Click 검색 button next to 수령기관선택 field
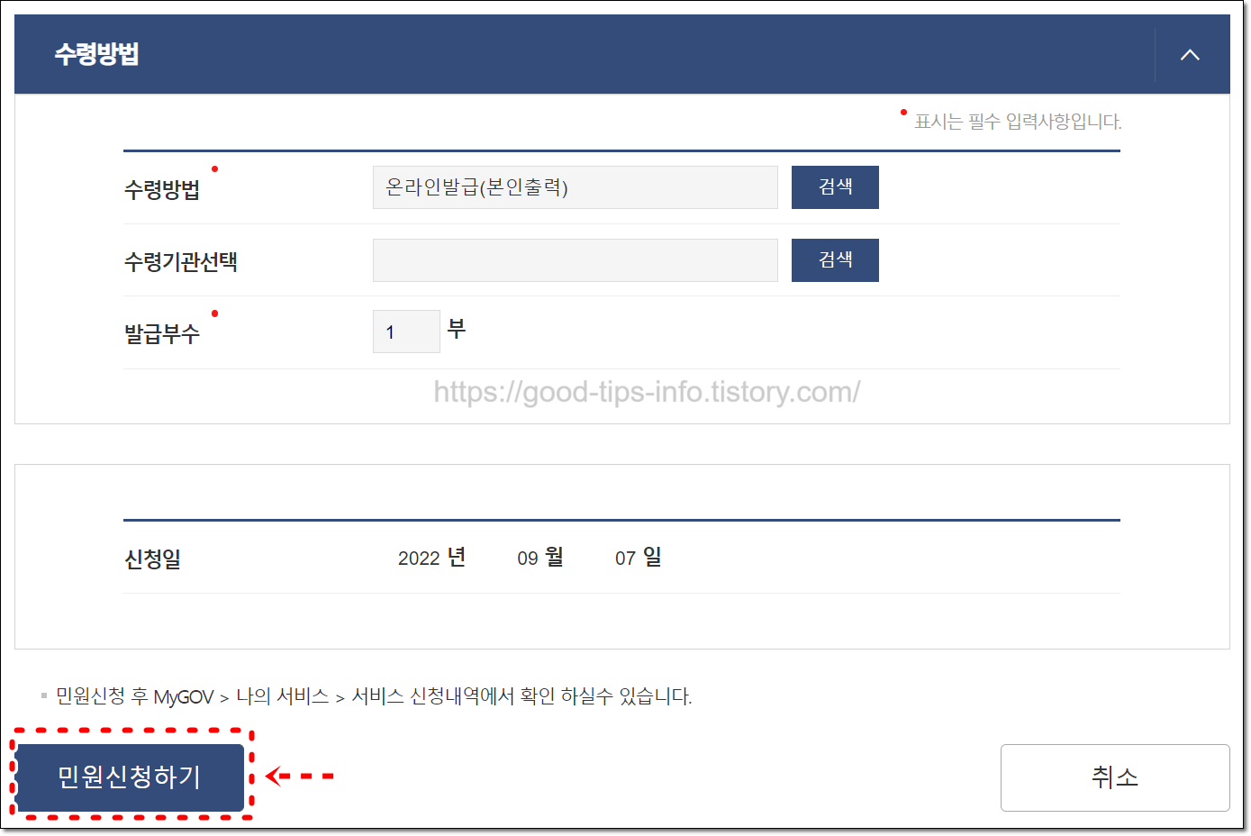Viewport: 1251px width, 836px height. tap(835, 260)
